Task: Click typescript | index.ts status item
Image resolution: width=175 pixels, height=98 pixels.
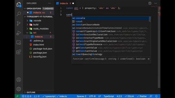Action: (x=55, y=96)
